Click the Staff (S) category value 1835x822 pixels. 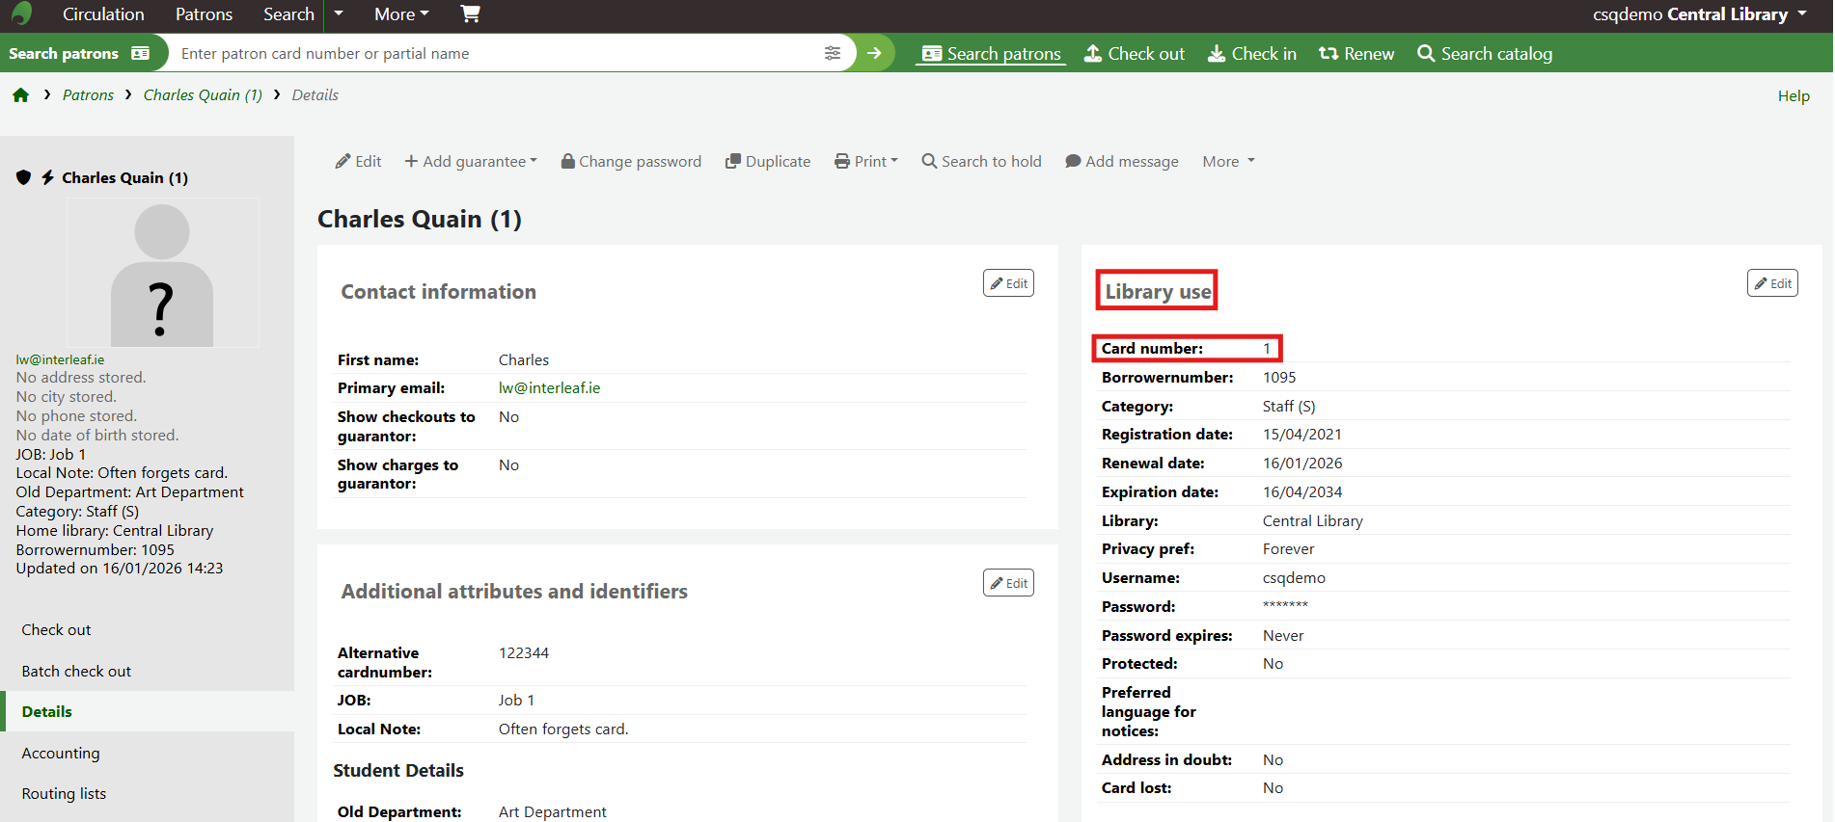coord(1289,407)
